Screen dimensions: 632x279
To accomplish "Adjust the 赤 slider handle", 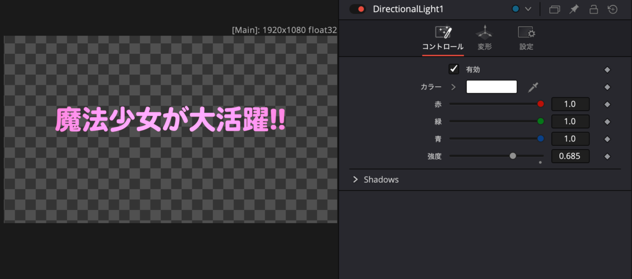I will coord(540,104).
